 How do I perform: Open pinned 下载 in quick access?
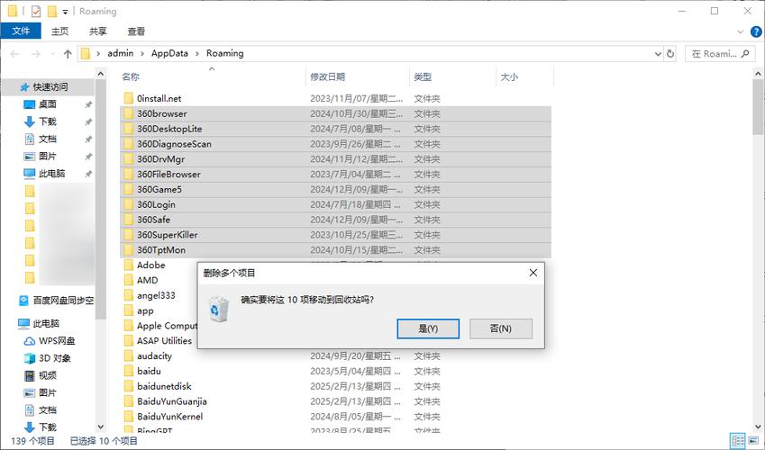[x=48, y=121]
